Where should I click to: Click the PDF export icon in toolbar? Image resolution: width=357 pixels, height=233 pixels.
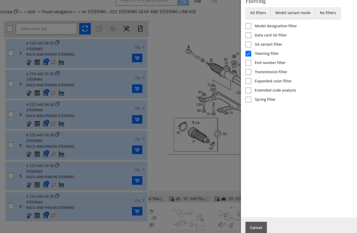[x=140, y=29]
